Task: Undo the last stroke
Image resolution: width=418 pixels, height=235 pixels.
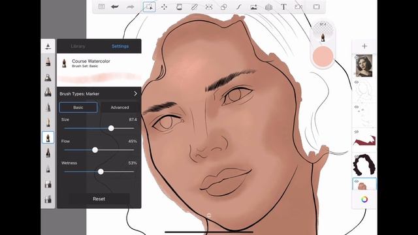Action: [115, 7]
